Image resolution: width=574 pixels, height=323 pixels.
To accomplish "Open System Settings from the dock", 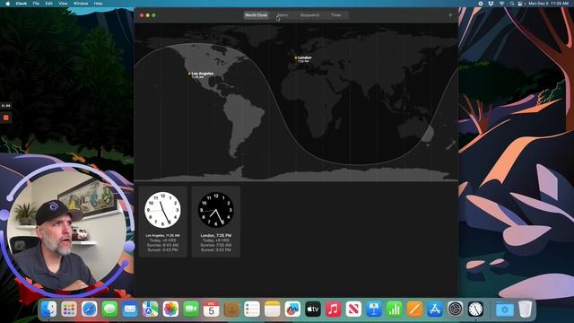I will 455,310.
